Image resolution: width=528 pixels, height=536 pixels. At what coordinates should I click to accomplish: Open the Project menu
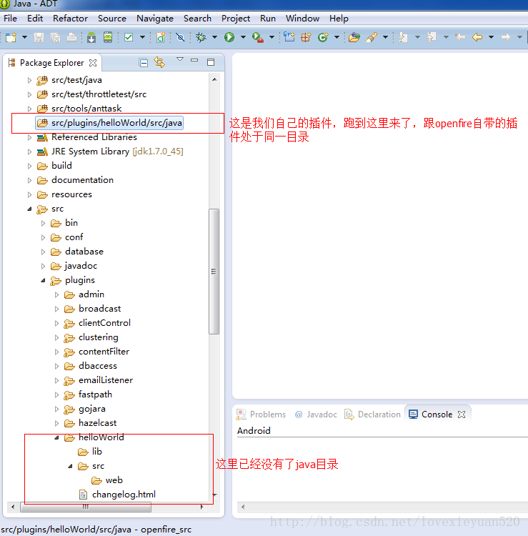pyautogui.click(x=236, y=19)
